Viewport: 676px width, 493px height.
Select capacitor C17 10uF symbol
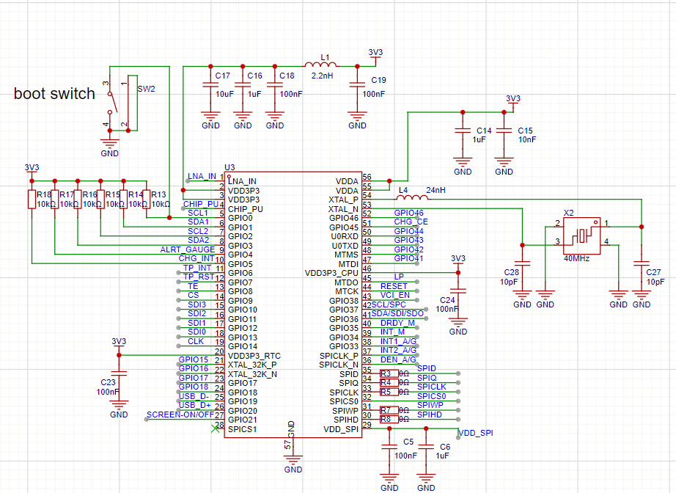[210, 85]
